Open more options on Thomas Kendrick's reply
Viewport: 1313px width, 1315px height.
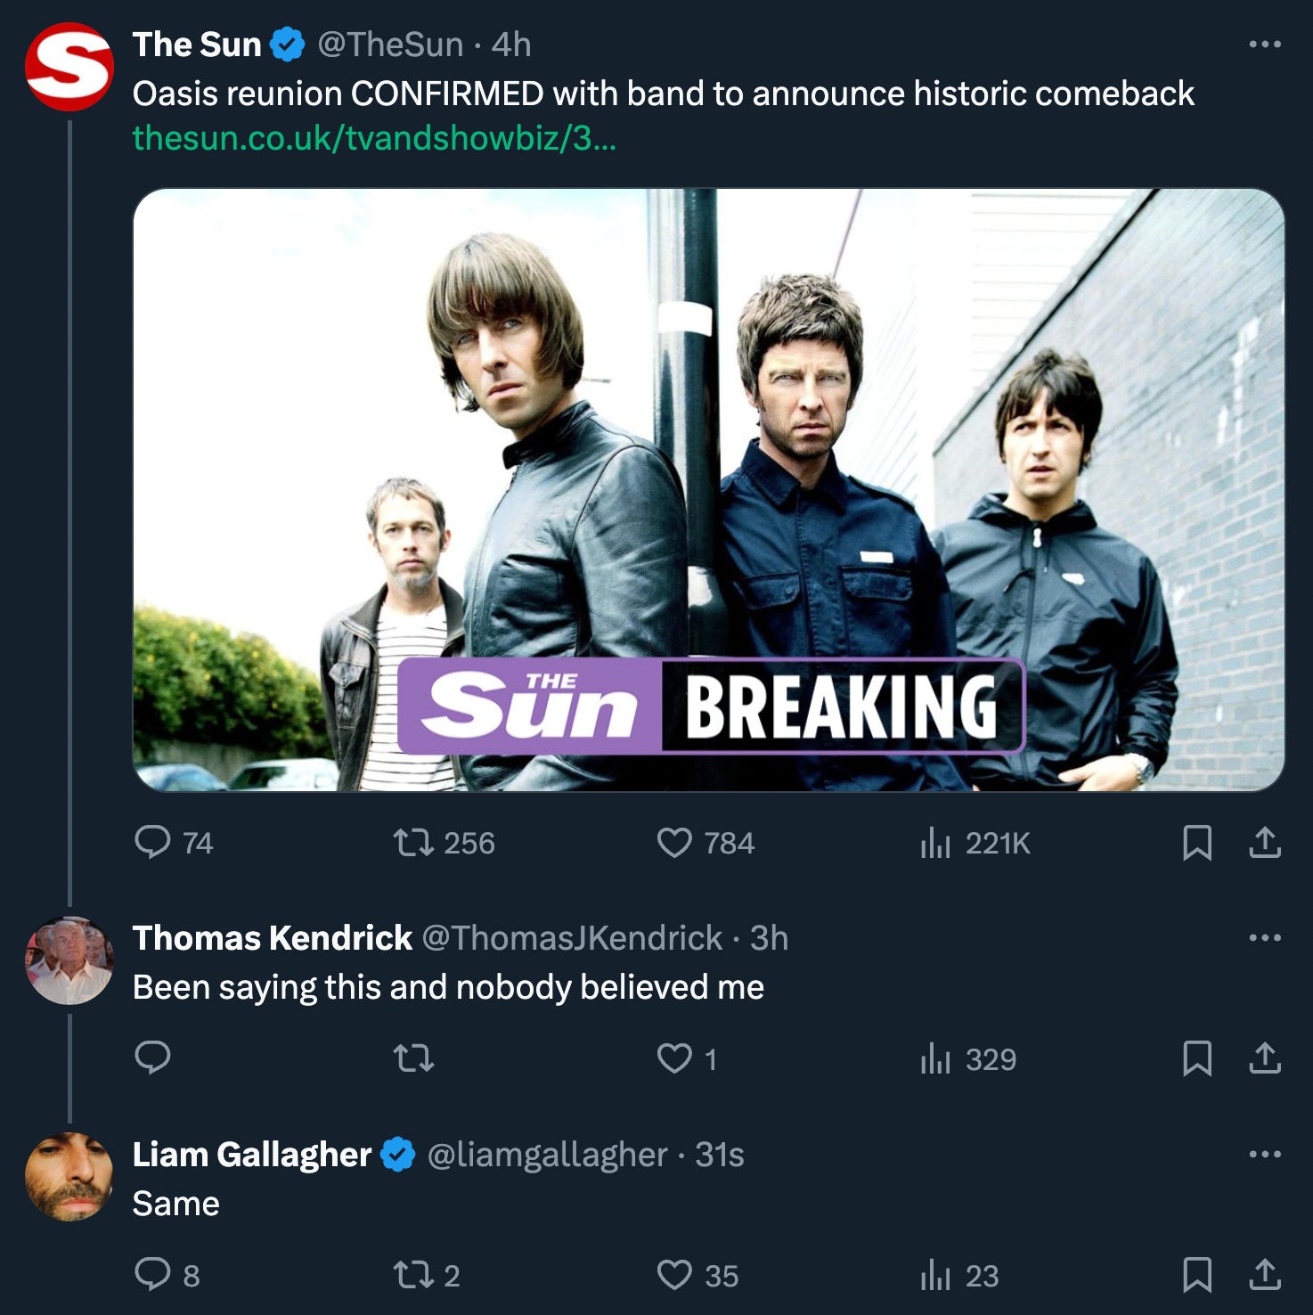point(1264,938)
